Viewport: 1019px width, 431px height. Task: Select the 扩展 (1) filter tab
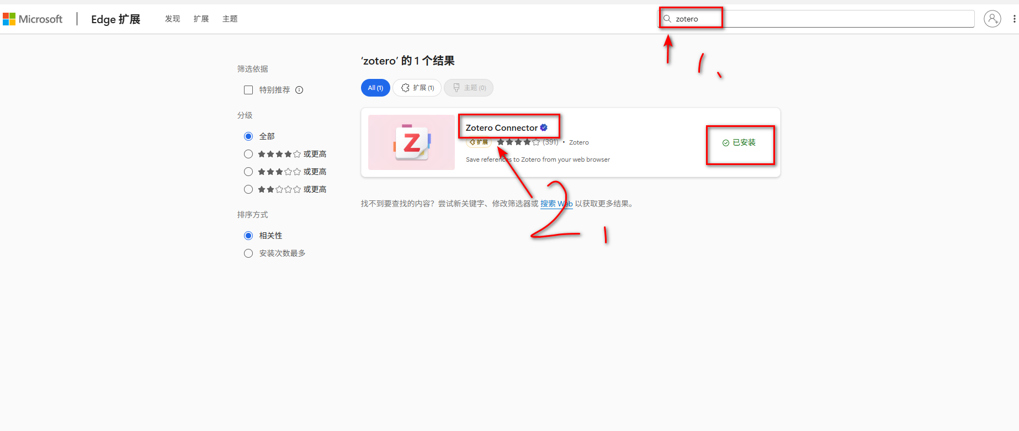click(417, 88)
